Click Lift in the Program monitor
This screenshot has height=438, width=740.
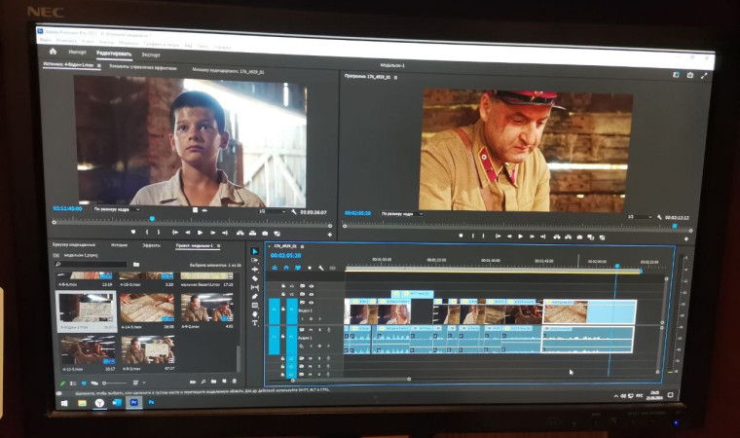click(556, 237)
